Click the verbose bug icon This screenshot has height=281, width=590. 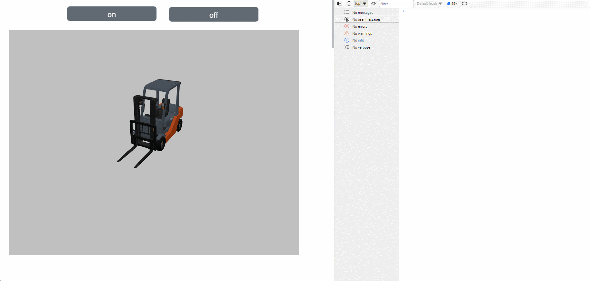(x=347, y=47)
